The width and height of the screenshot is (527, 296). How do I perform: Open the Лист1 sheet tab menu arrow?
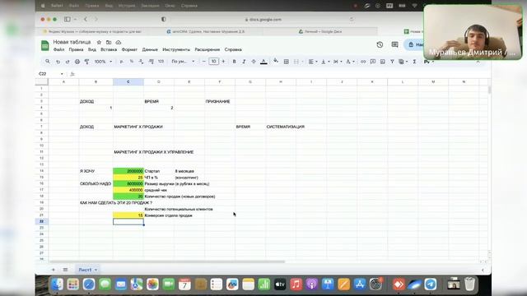point(96,270)
